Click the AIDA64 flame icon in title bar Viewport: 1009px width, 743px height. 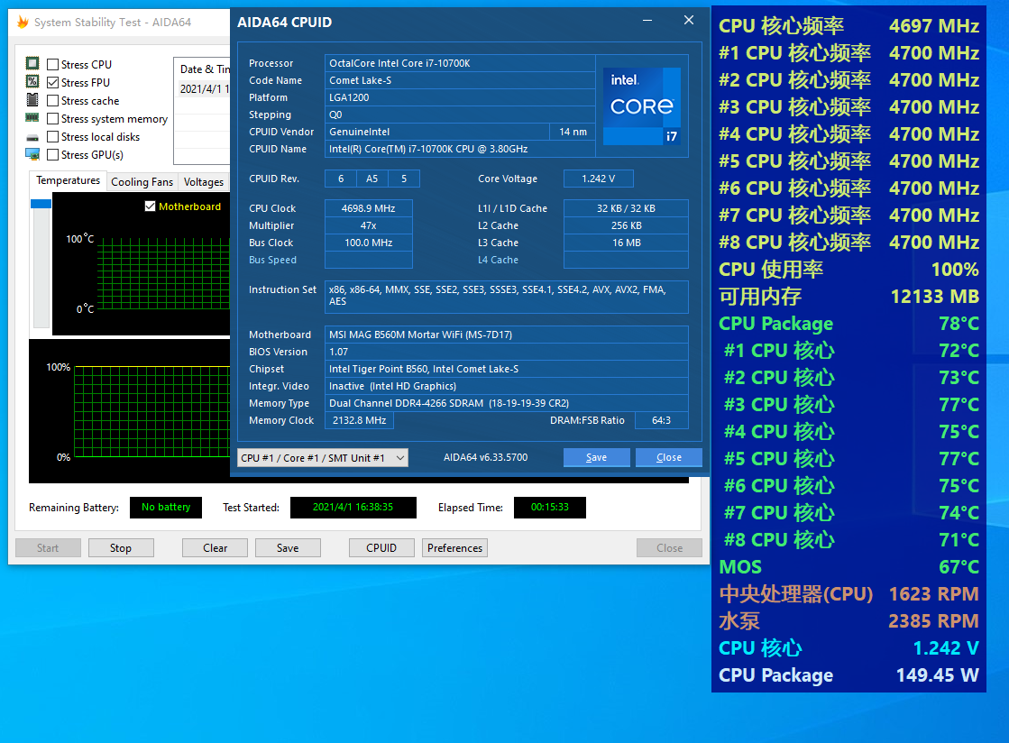pos(22,23)
